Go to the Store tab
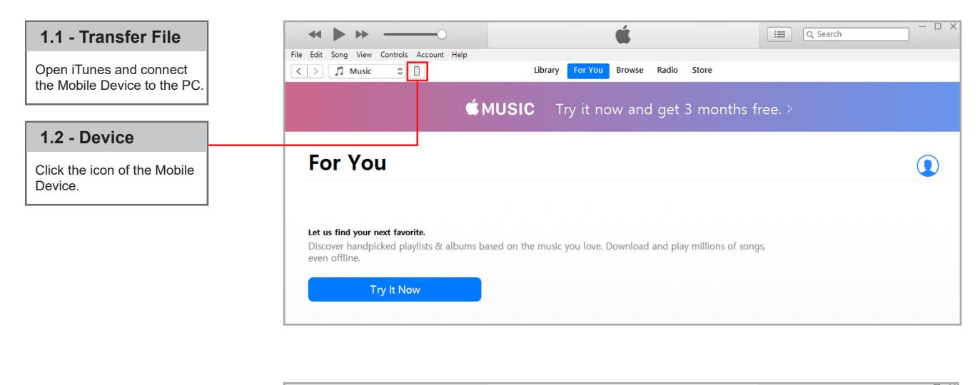This screenshot has height=385, width=980. click(702, 70)
